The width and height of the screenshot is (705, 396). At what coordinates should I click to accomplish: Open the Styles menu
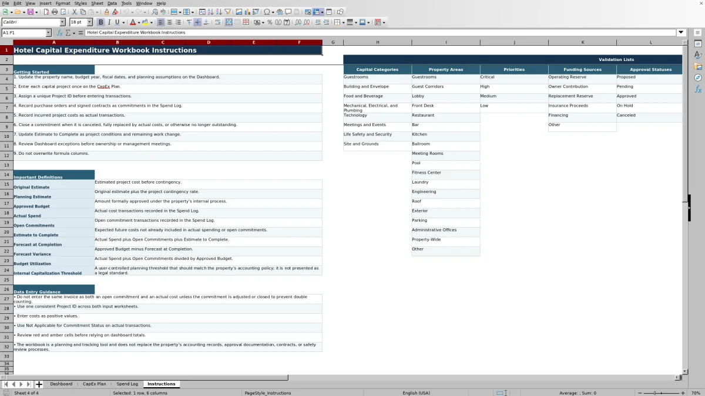click(80, 3)
